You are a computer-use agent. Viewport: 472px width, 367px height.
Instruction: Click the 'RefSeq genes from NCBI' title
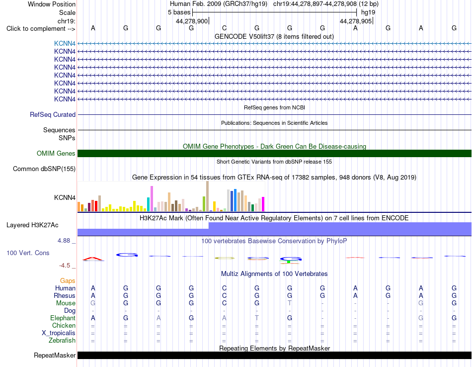(x=274, y=107)
